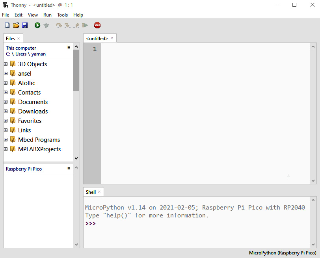Click the This computer link
Image resolution: width=320 pixels, height=258 pixels.
click(21, 48)
